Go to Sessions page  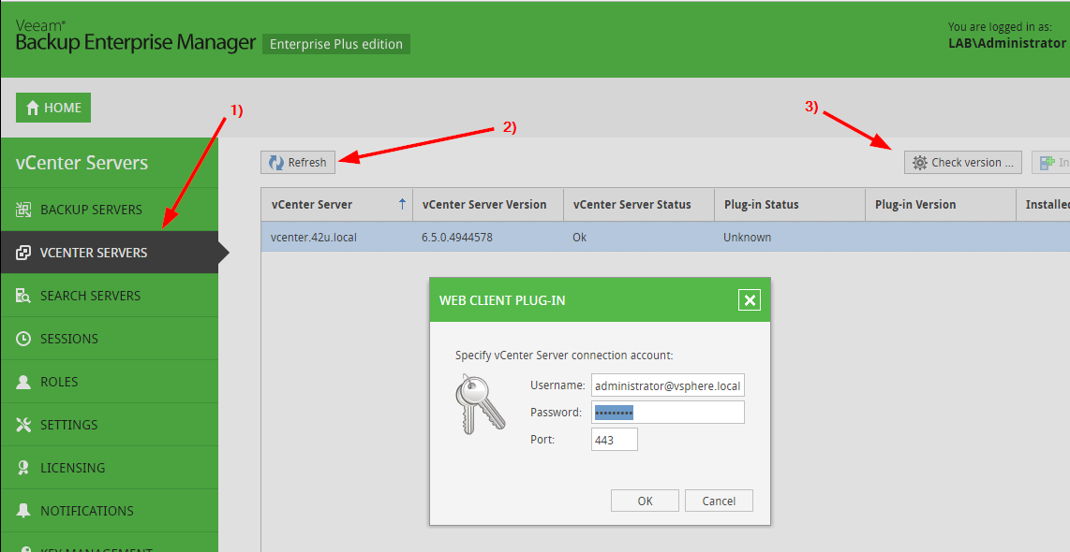(x=110, y=339)
